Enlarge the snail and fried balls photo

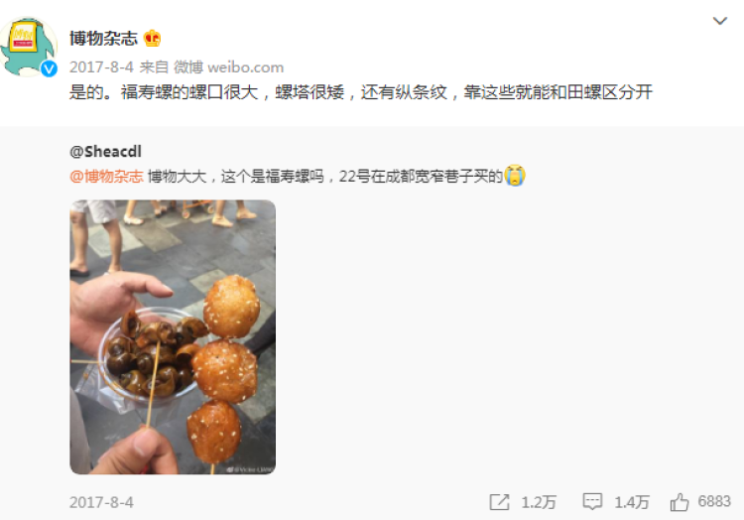[173, 336]
